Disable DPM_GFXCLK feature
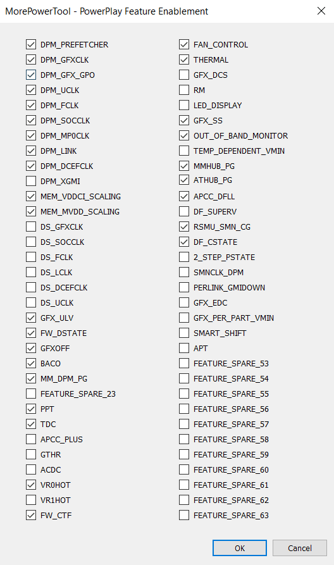 tap(31, 60)
